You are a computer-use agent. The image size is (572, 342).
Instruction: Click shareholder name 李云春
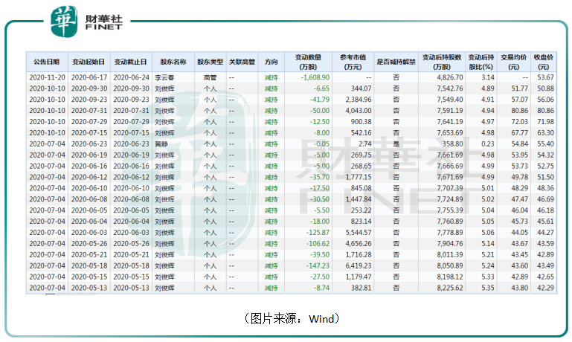point(164,77)
